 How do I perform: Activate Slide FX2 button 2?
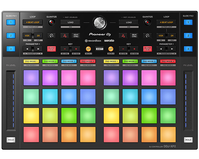pos(188,36)
